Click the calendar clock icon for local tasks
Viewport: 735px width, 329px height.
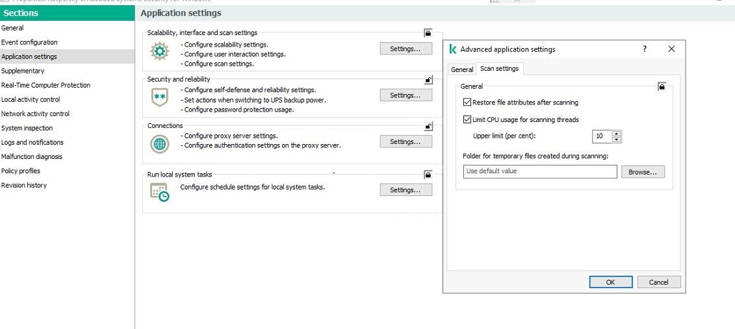(159, 191)
